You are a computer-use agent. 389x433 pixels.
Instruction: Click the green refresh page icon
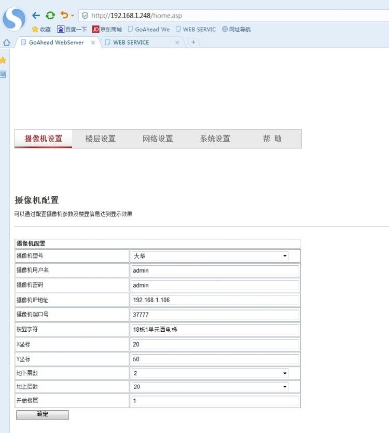(x=50, y=16)
